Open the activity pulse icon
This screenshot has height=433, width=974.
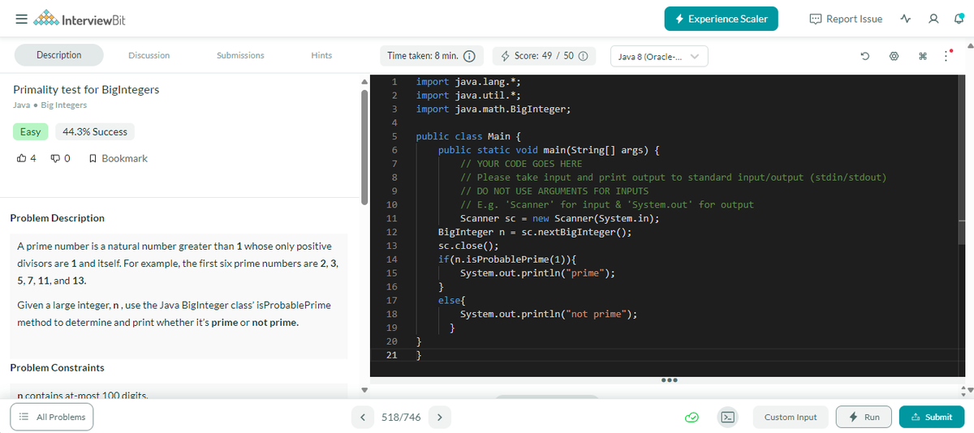coord(907,19)
